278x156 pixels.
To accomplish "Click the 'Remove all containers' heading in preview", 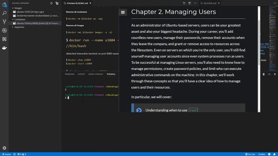I will (x=76, y=12).
